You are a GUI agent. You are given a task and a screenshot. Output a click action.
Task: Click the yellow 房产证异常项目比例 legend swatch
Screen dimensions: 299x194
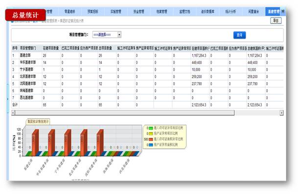(x=151, y=133)
